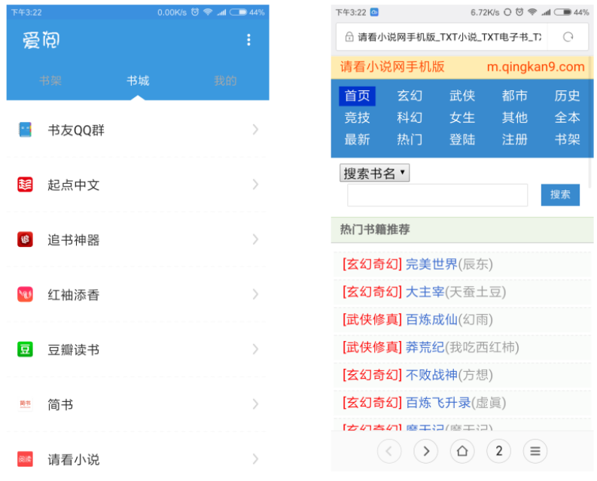Click the 注册 link in navigation
Image resolution: width=597 pixels, height=481 pixels.
tap(515, 140)
